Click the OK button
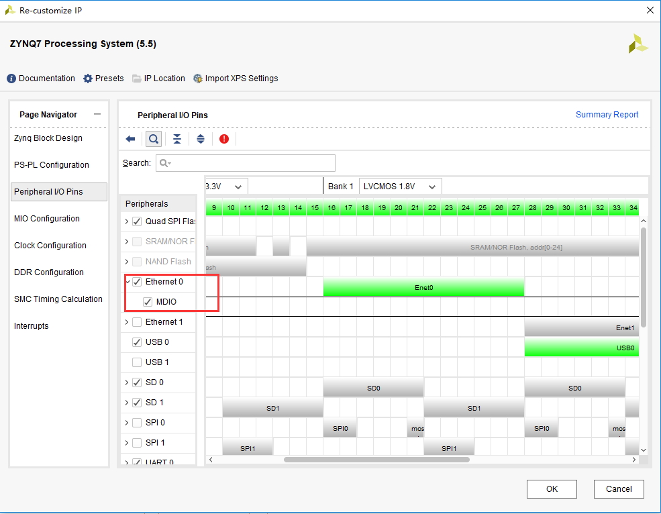The width and height of the screenshot is (661, 514). click(x=552, y=489)
